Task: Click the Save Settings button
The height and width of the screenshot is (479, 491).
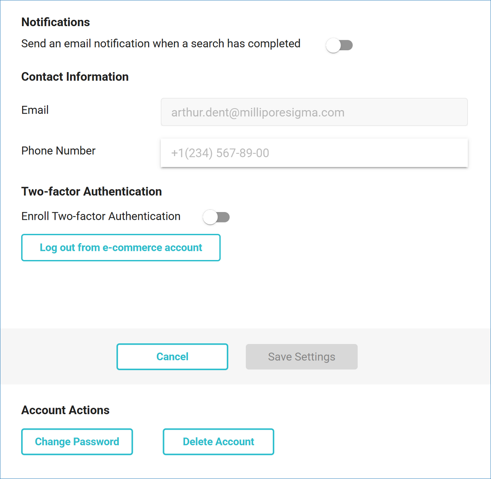Action: tap(302, 357)
